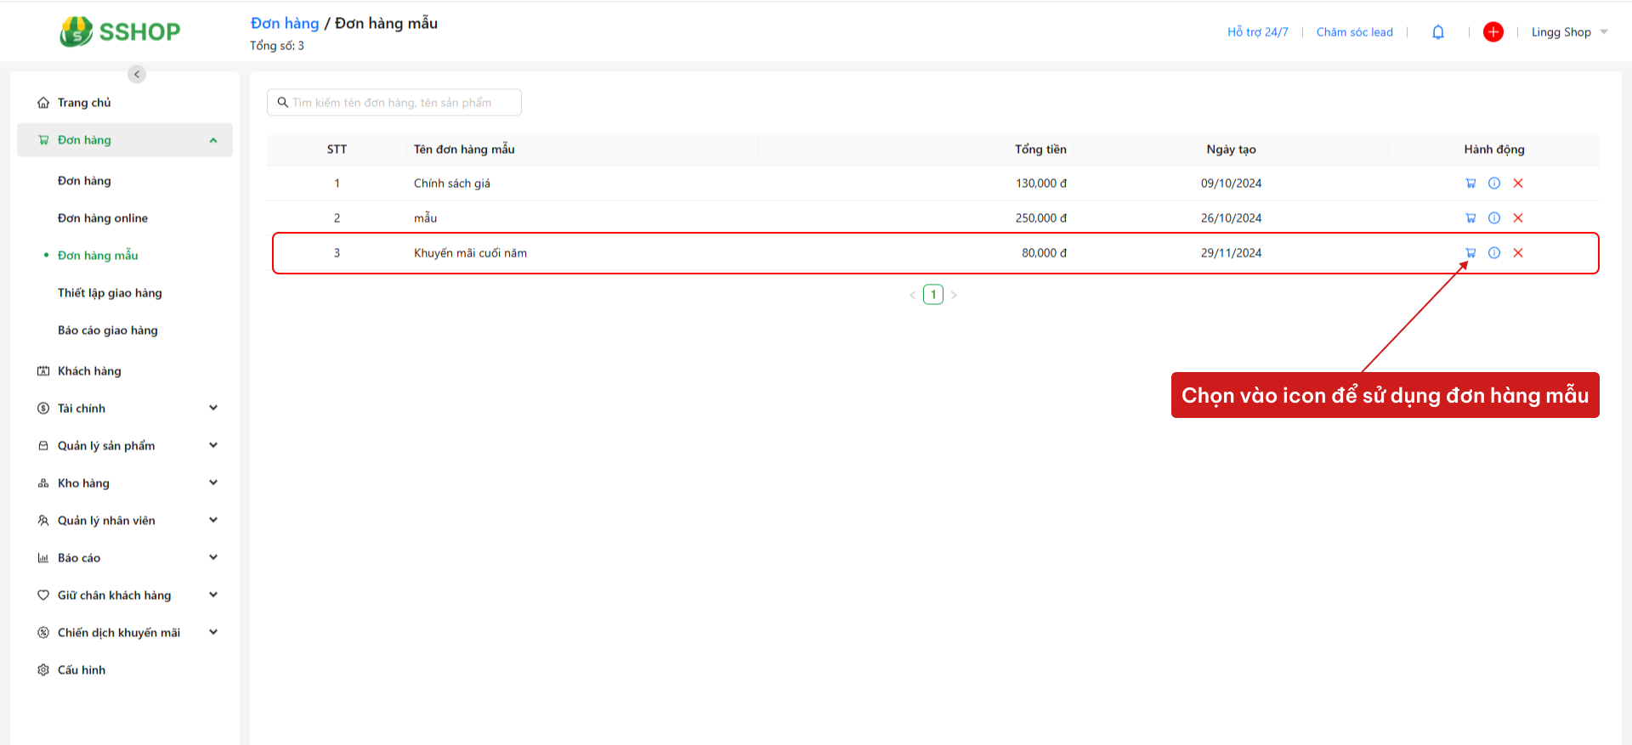
Task: Open Đơn hàng online
Action: point(103,218)
